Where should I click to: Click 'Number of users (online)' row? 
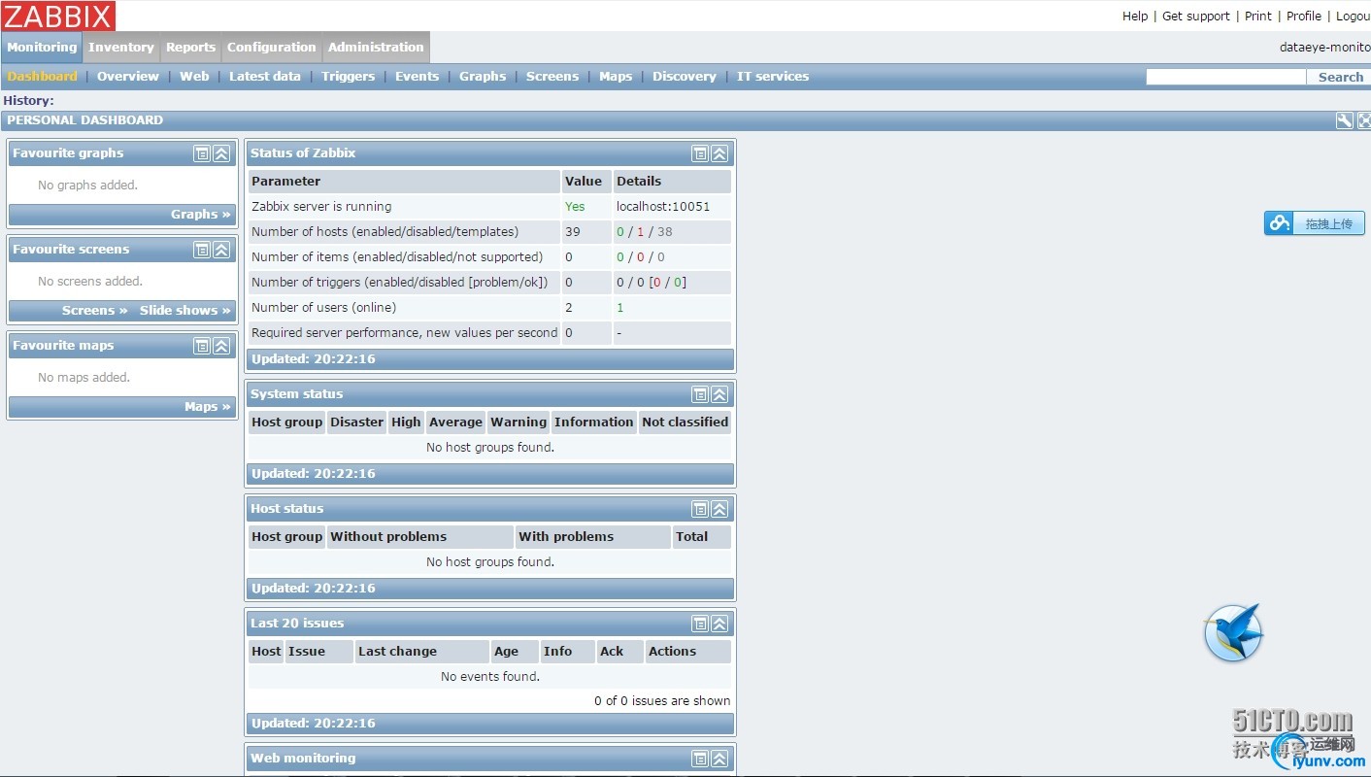click(489, 308)
